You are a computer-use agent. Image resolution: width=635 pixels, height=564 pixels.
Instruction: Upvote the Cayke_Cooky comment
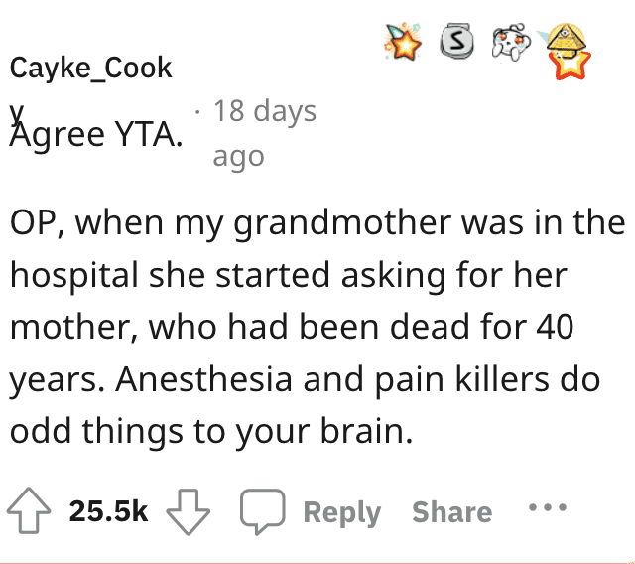29,510
